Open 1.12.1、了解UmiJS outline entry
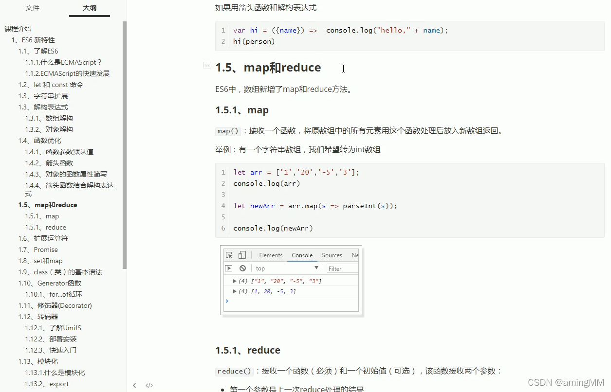 coord(53,328)
